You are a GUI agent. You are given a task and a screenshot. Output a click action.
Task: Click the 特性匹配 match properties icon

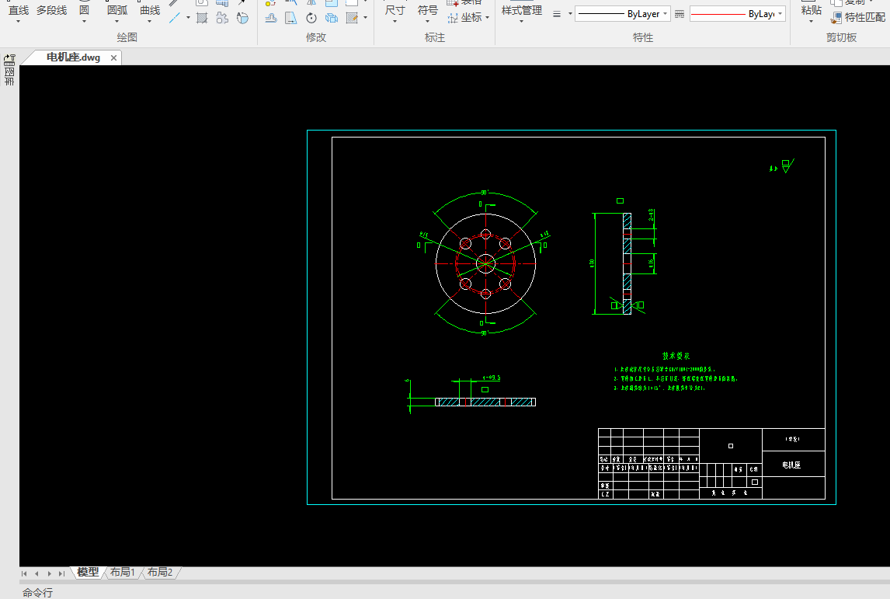836,17
